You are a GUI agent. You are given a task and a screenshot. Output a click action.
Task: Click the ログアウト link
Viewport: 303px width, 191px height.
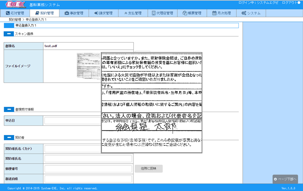[x=289, y=3]
